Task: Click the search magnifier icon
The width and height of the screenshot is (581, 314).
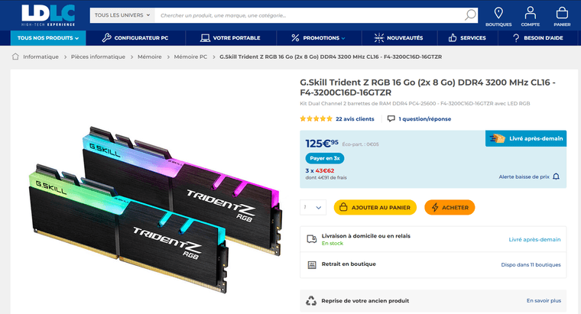Action: (470, 15)
